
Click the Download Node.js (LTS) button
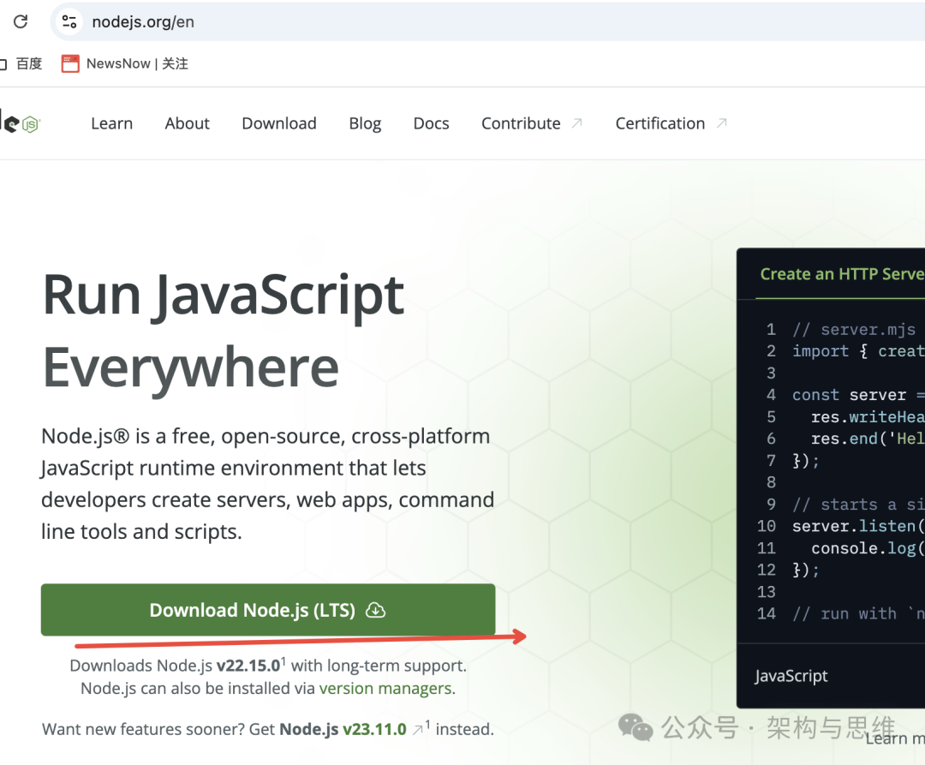coord(268,610)
